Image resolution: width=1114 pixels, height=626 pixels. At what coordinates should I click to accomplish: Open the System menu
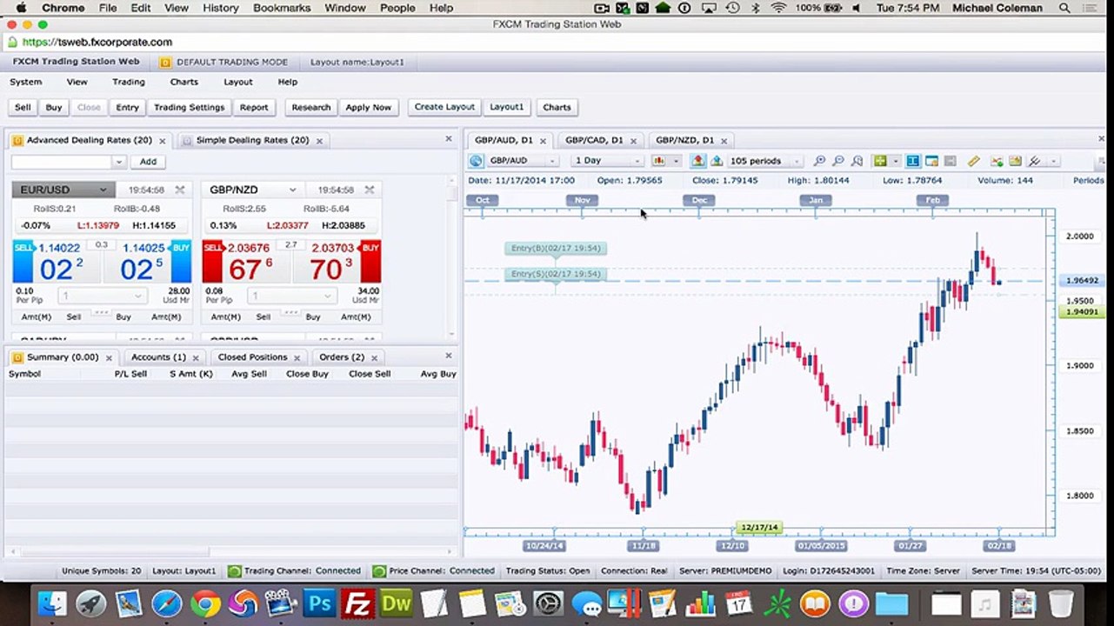coord(26,82)
